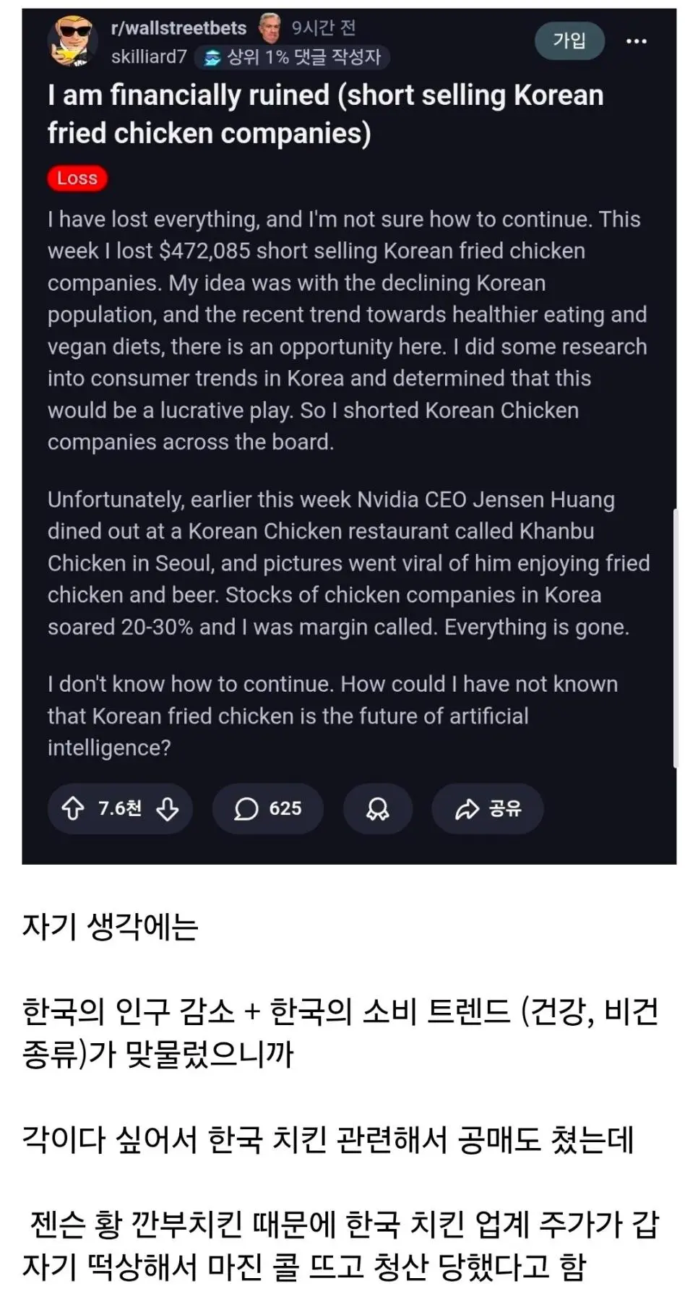Click the 7.6천 vote count
Viewport: 698px width, 1315px height.
(x=120, y=808)
